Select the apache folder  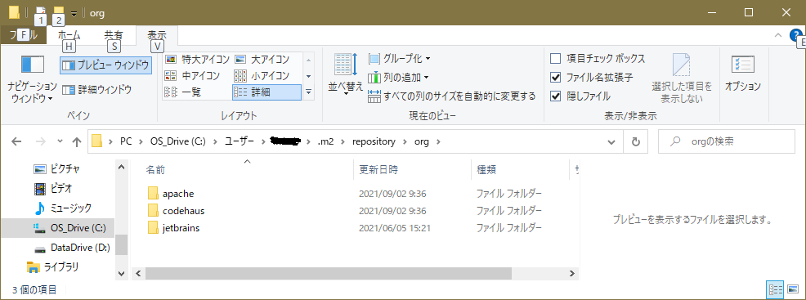[x=178, y=194]
